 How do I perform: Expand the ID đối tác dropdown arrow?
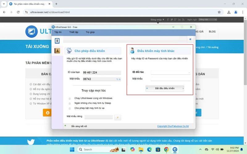pos(189,72)
